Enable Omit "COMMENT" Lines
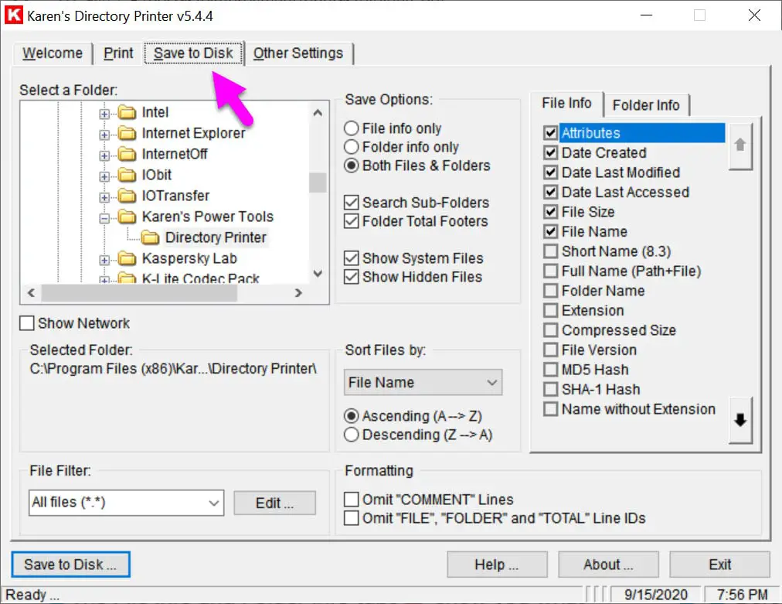Viewport: 782px width, 604px height. [x=429, y=499]
